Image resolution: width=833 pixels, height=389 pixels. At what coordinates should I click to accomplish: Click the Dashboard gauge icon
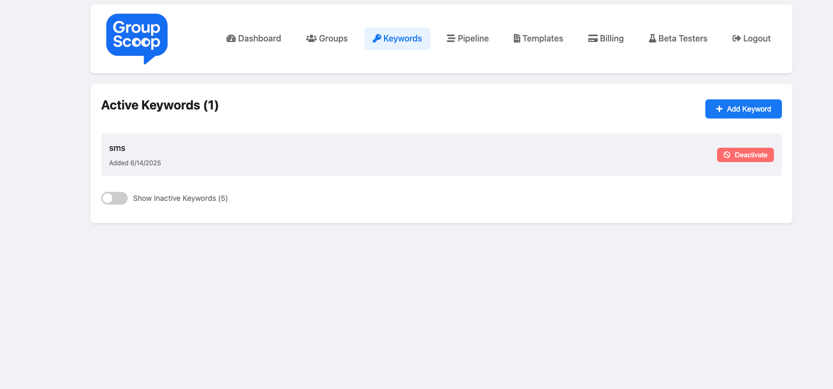(x=231, y=38)
